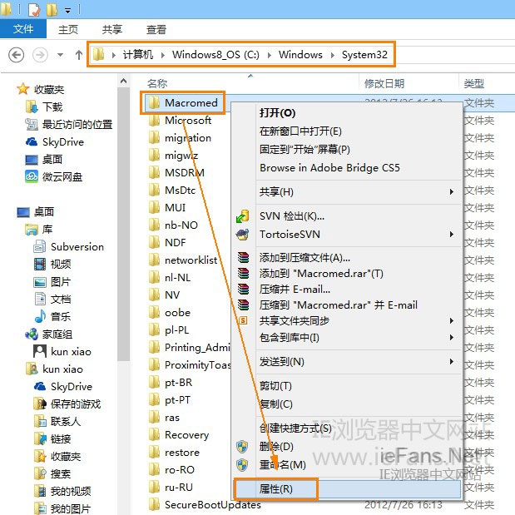Click the Macromed folder icon
515x515 pixels.
click(154, 102)
